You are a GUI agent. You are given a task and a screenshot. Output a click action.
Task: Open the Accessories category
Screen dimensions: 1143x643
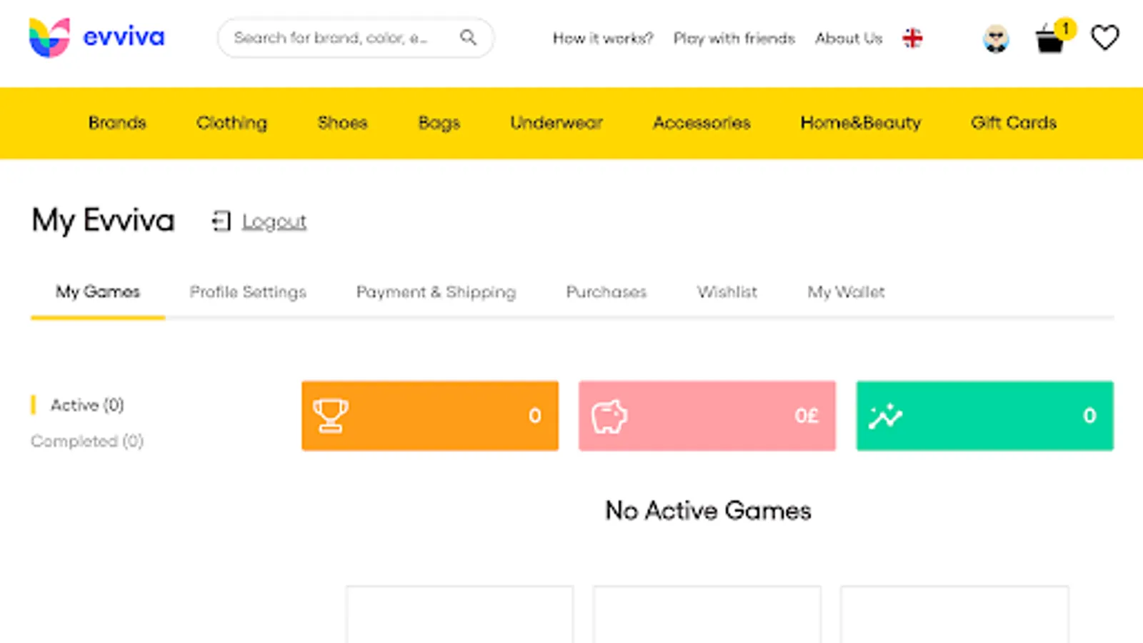702,123
